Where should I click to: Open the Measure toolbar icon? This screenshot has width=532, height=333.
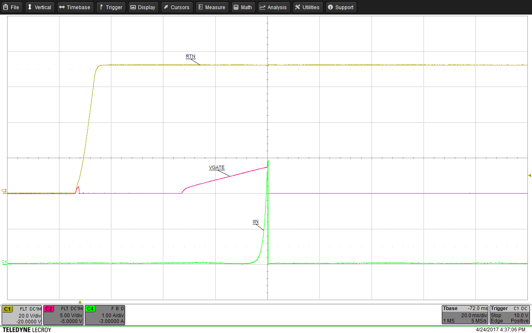pyautogui.click(x=212, y=7)
